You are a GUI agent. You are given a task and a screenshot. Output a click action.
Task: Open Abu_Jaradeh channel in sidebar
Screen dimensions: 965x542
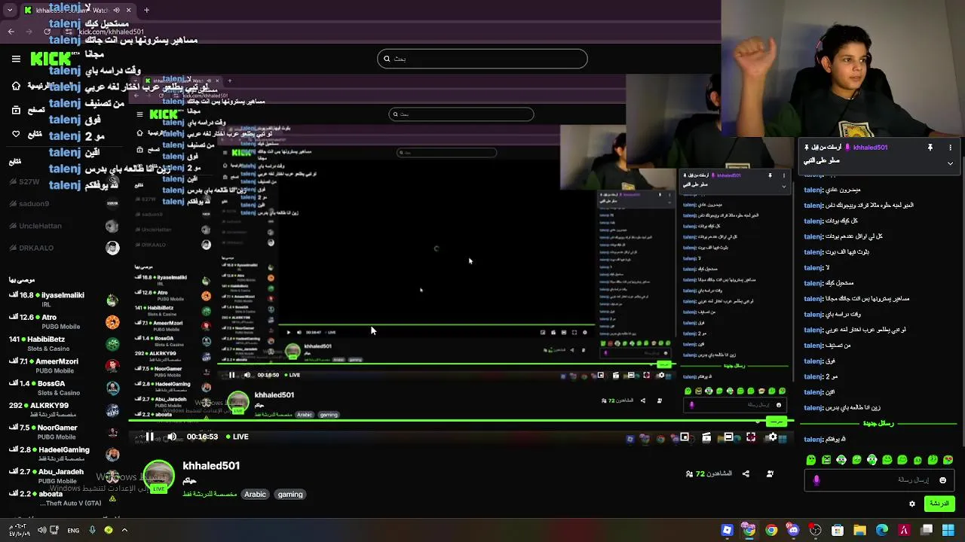63,476
